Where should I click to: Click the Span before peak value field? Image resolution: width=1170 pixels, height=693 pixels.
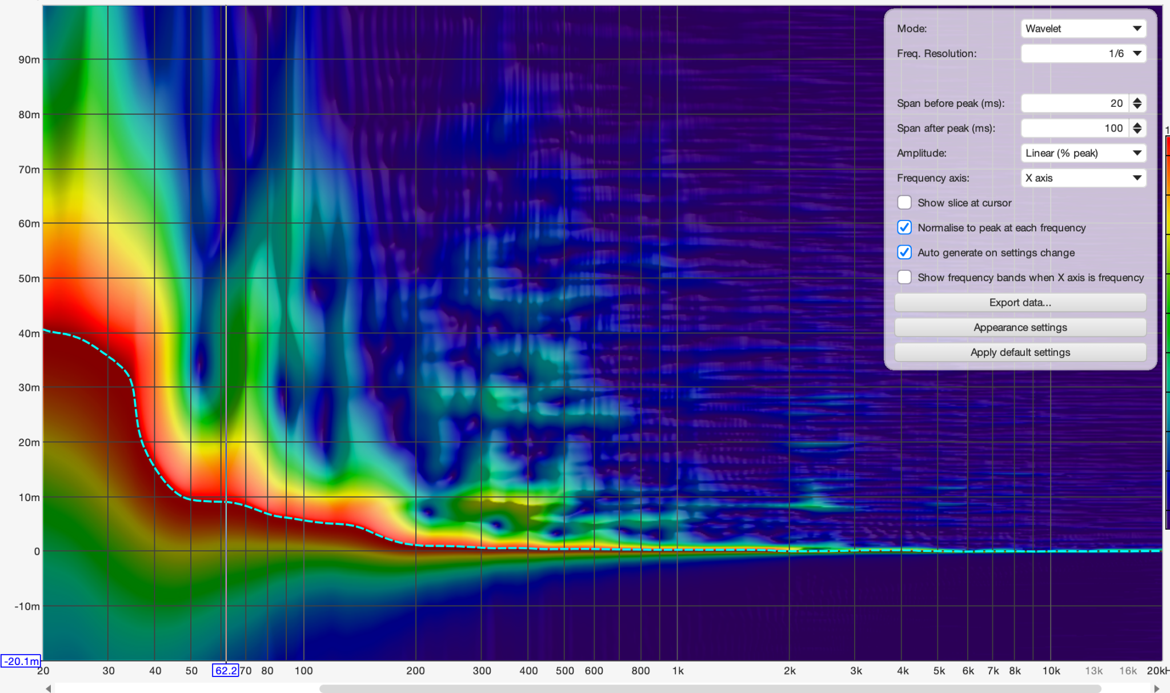click(1075, 103)
